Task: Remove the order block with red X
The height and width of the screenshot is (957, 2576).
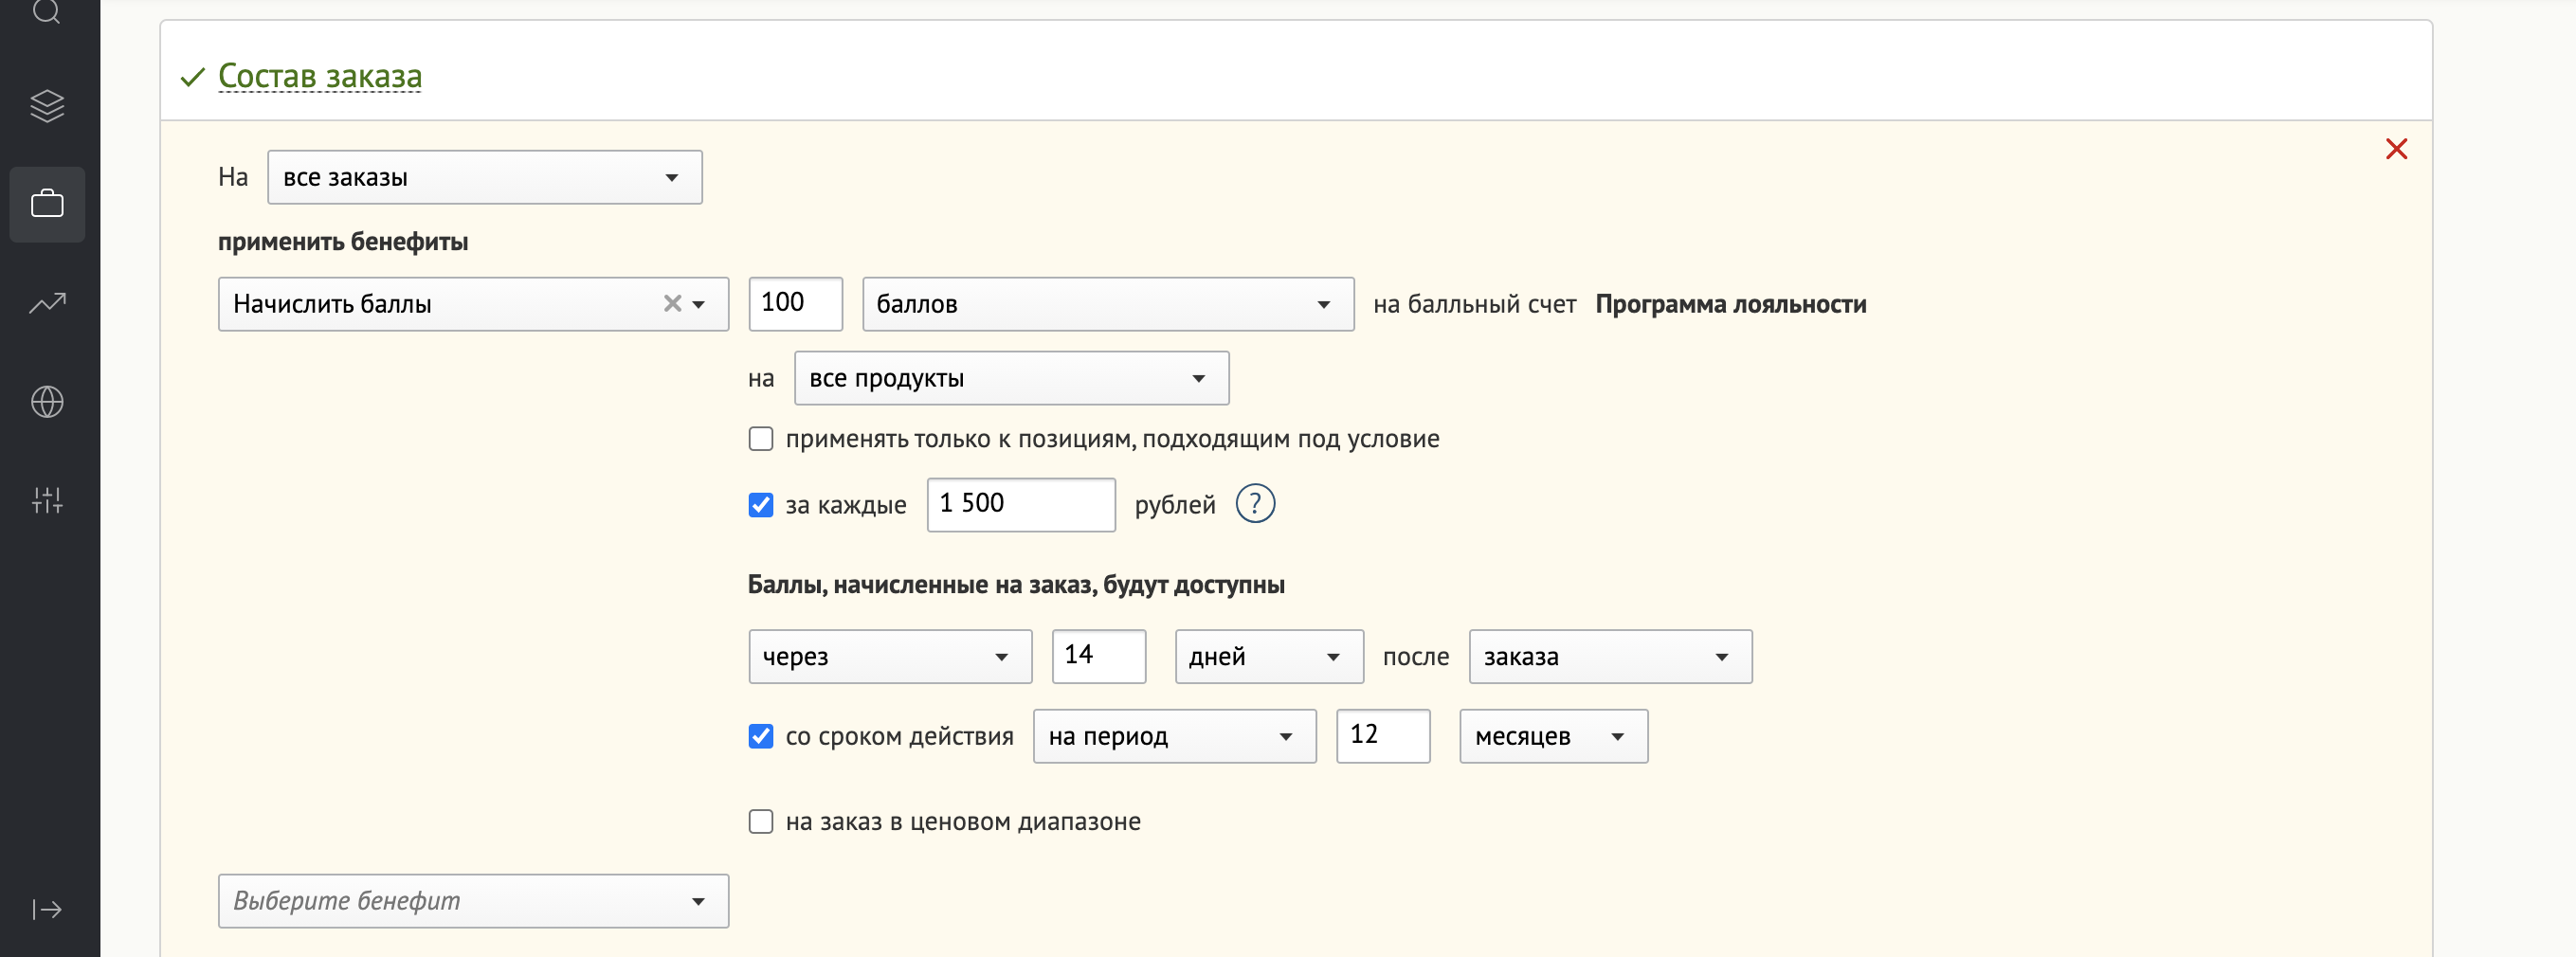Action: pos(2396,149)
